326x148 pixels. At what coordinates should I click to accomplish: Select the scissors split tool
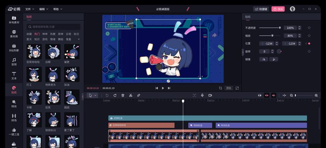pos(130,95)
